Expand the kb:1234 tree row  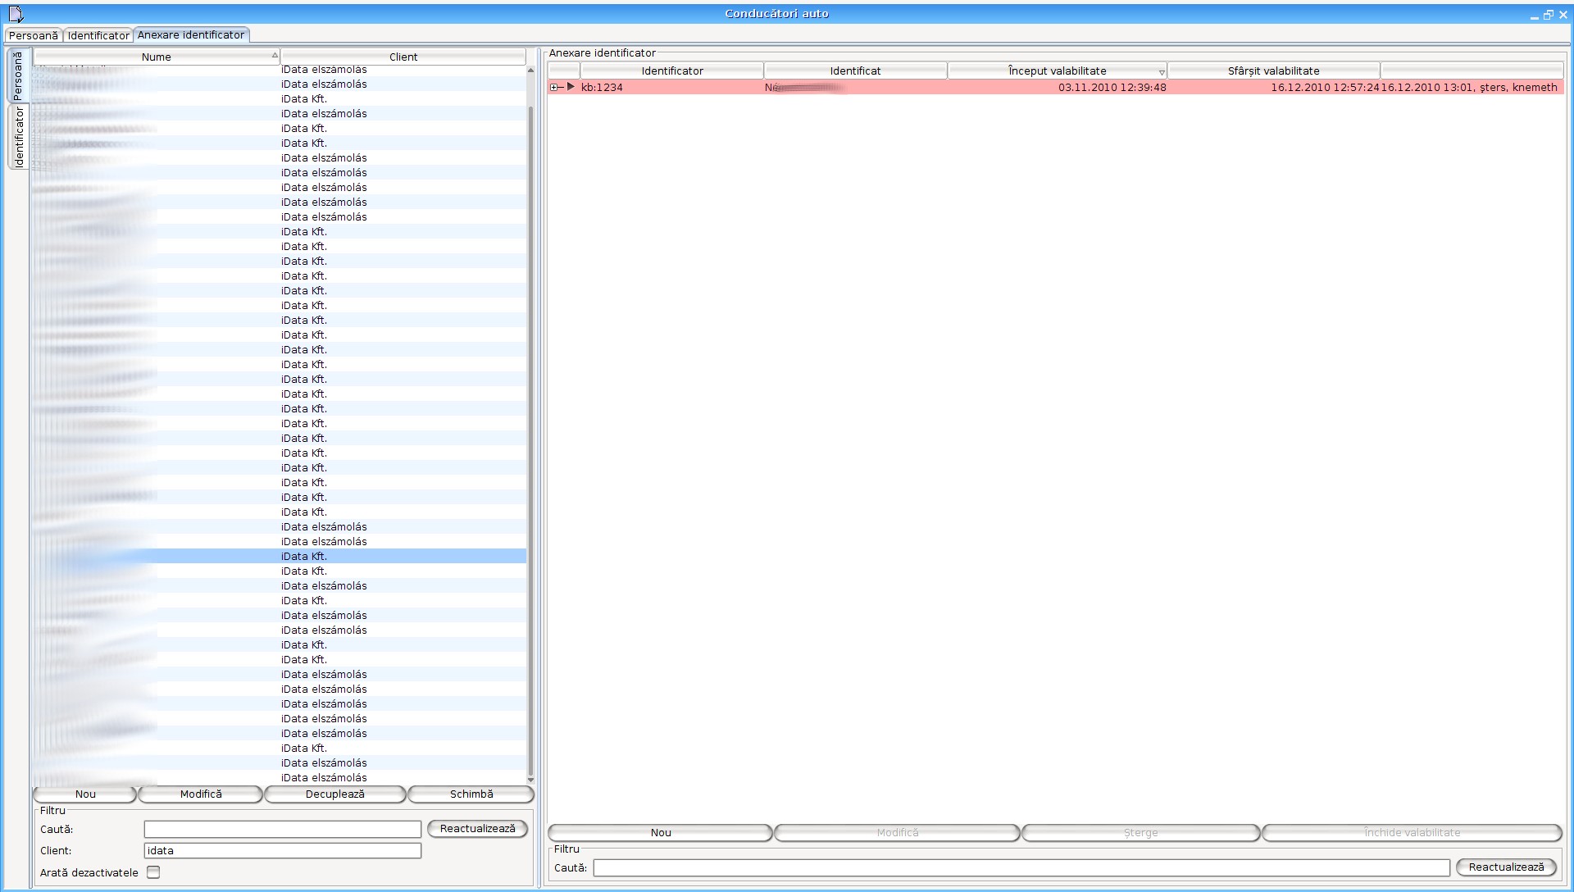pos(554,87)
